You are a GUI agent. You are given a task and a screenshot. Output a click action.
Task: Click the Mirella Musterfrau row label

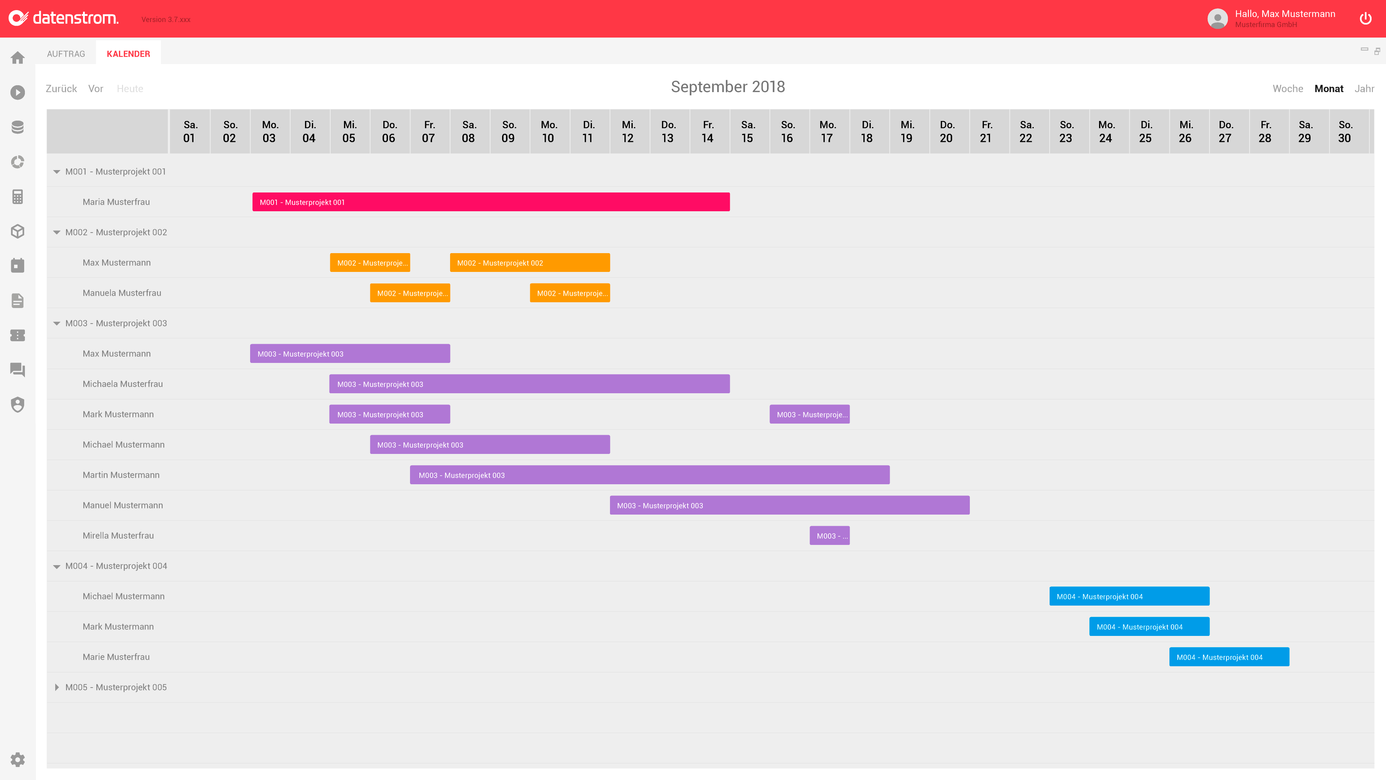[x=118, y=536]
